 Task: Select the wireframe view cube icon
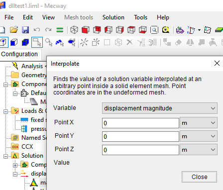coord(74,30)
